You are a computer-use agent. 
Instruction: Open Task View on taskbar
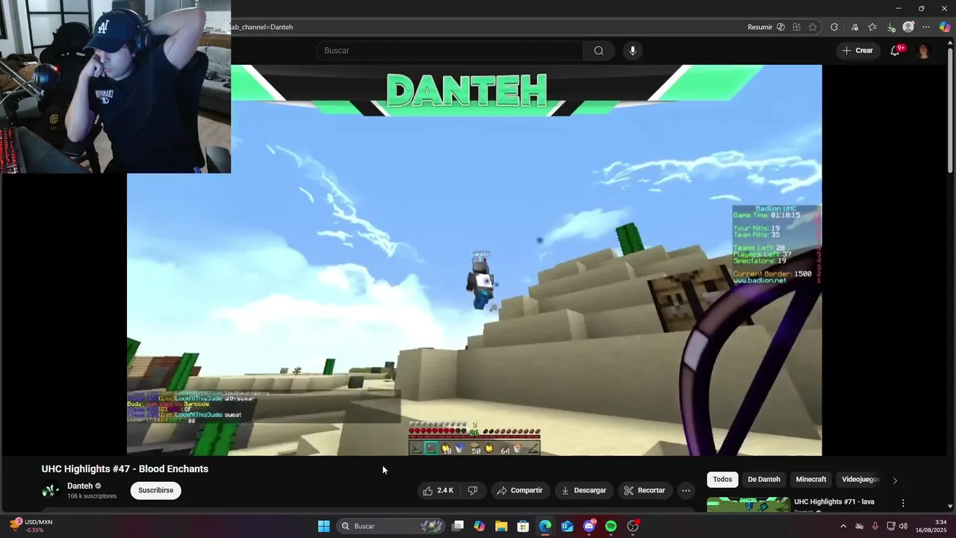click(458, 526)
